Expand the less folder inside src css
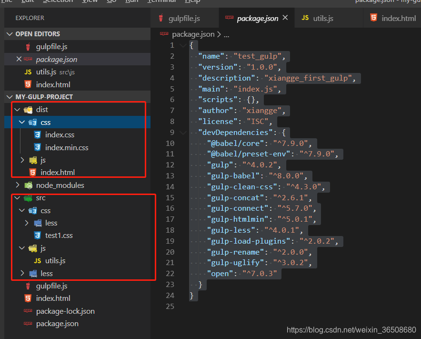This screenshot has width=421, height=339. pos(27,223)
